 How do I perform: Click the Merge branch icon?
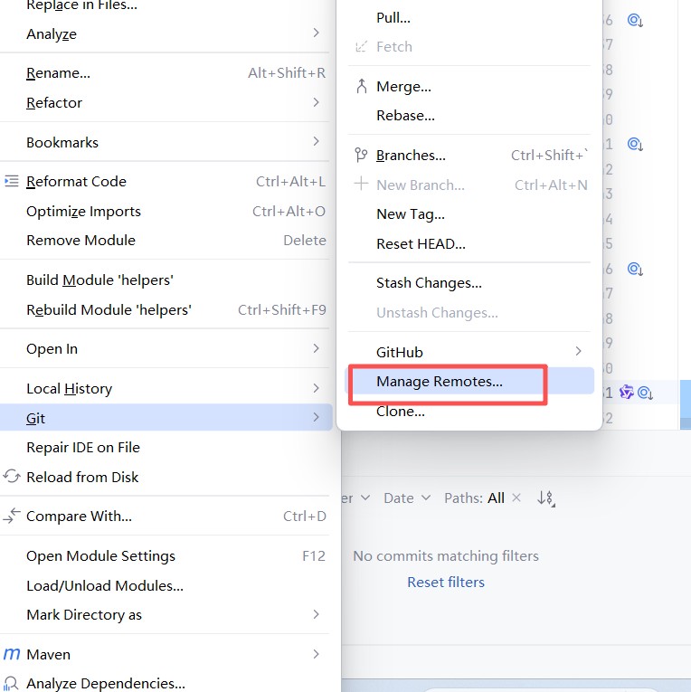point(362,87)
